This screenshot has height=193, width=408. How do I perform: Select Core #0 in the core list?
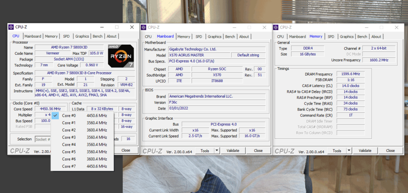pyautogui.click(x=82, y=115)
